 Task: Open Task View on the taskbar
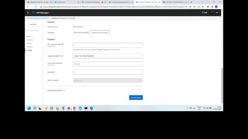tap(40, 108)
